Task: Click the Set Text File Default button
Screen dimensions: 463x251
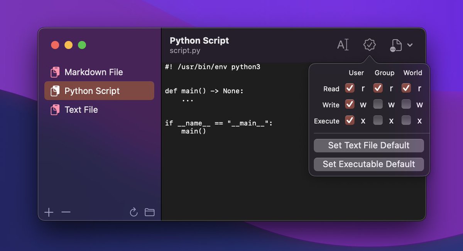Action: click(x=369, y=145)
